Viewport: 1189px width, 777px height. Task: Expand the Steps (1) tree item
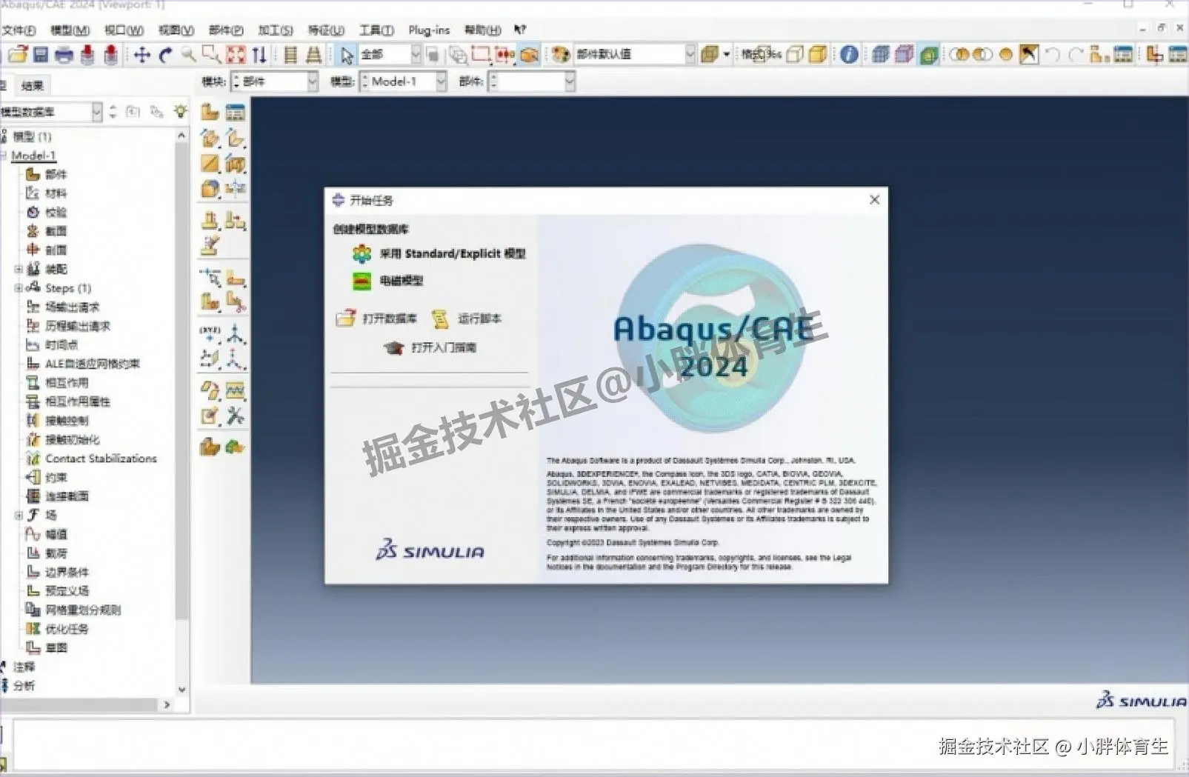[19, 288]
